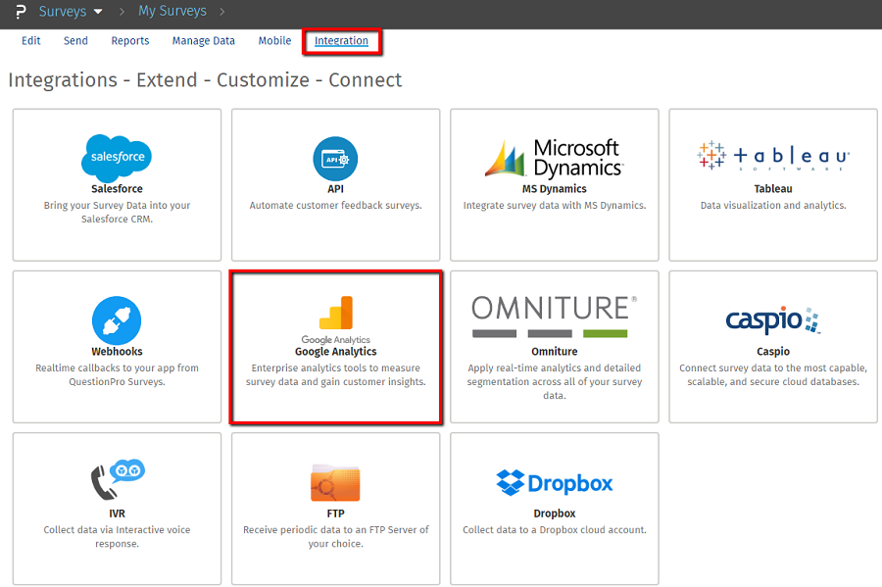This screenshot has height=587, width=882.
Task: Select the blue API gear icon
Action: (335, 158)
